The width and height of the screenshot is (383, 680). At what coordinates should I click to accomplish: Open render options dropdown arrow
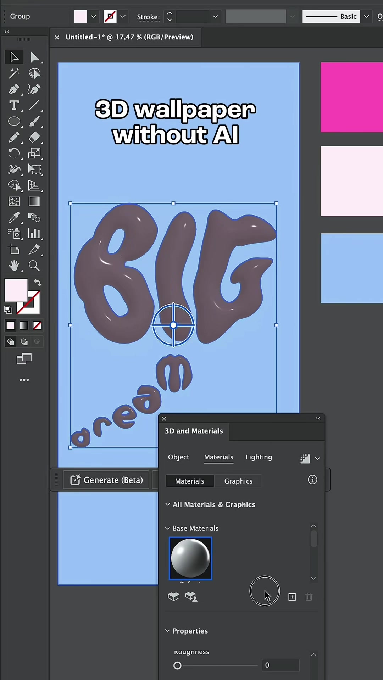coord(318,458)
